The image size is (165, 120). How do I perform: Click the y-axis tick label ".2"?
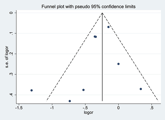click(10, 54)
